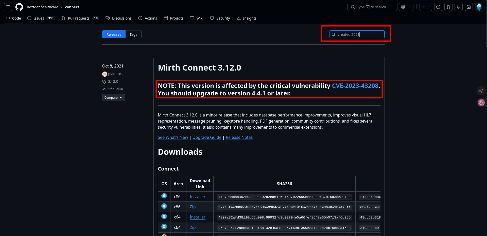This screenshot has width=487, height=236.
Task: Open the Security tab
Action: coord(220,18)
